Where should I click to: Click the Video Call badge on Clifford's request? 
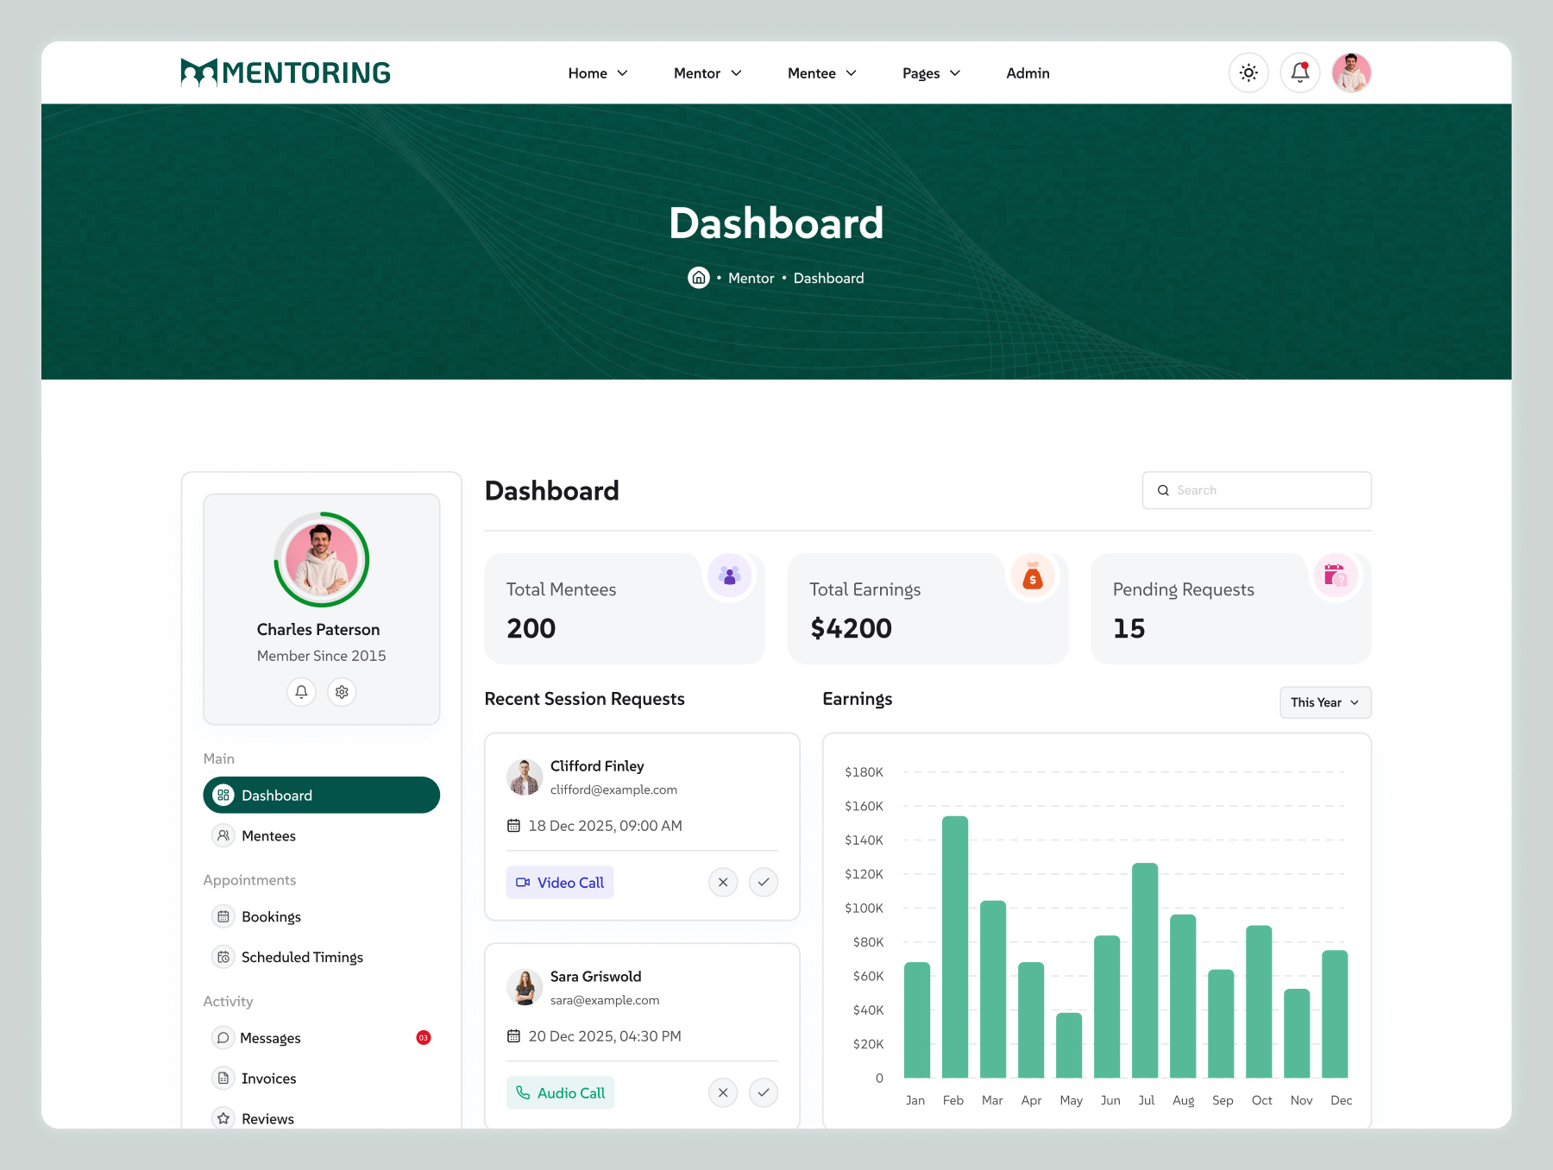tap(559, 882)
